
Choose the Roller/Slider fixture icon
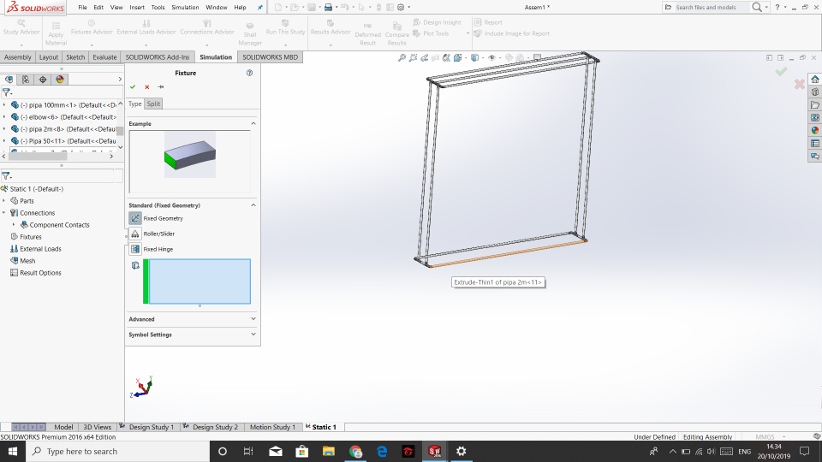pyautogui.click(x=135, y=234)
